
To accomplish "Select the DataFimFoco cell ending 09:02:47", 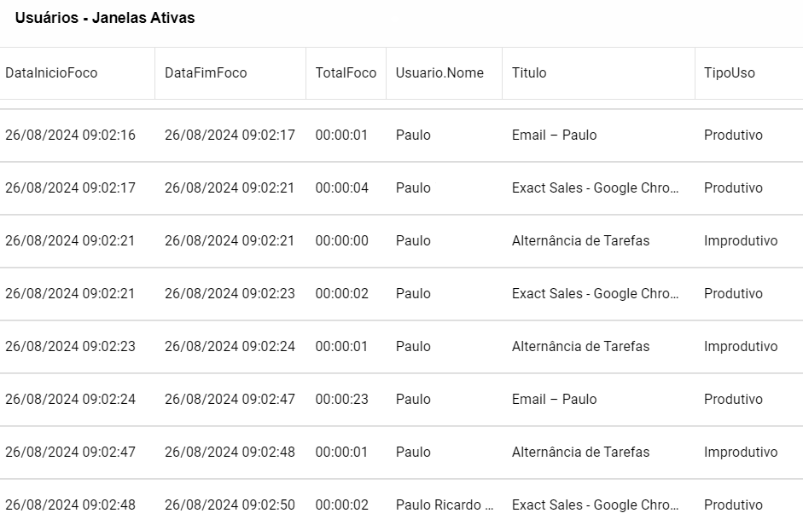I will 230,400.
